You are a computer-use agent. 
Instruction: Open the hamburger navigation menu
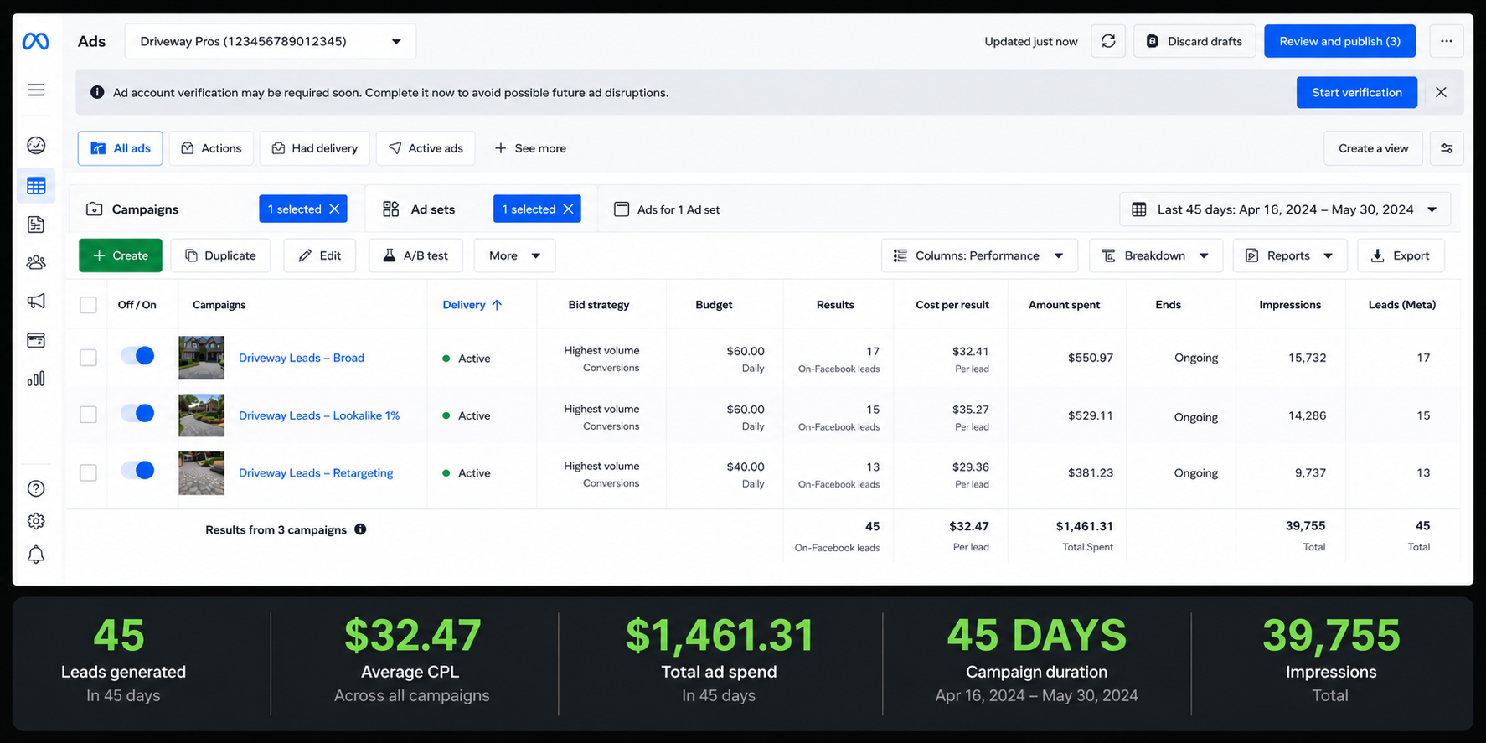point(36,90)
